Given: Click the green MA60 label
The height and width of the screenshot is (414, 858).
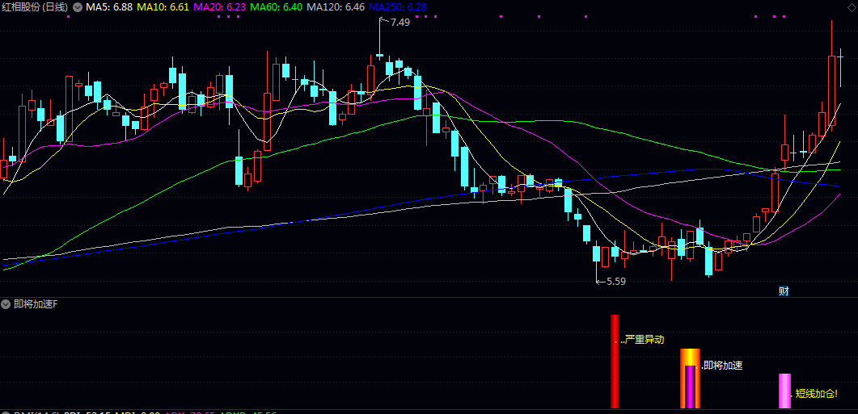Looking at the screenshot, I should coord(276,7).
